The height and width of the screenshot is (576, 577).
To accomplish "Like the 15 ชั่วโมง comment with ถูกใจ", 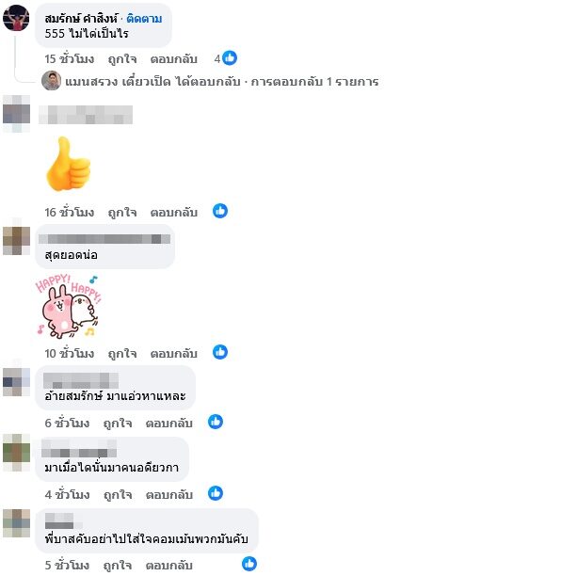I will click(122, 59).
